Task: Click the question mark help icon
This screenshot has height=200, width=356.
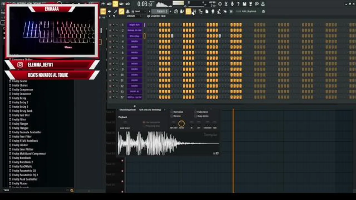Action: (x=238, y=4)
